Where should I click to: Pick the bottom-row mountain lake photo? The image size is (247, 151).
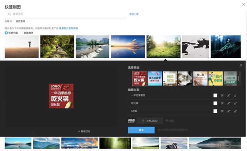point(18,143)
